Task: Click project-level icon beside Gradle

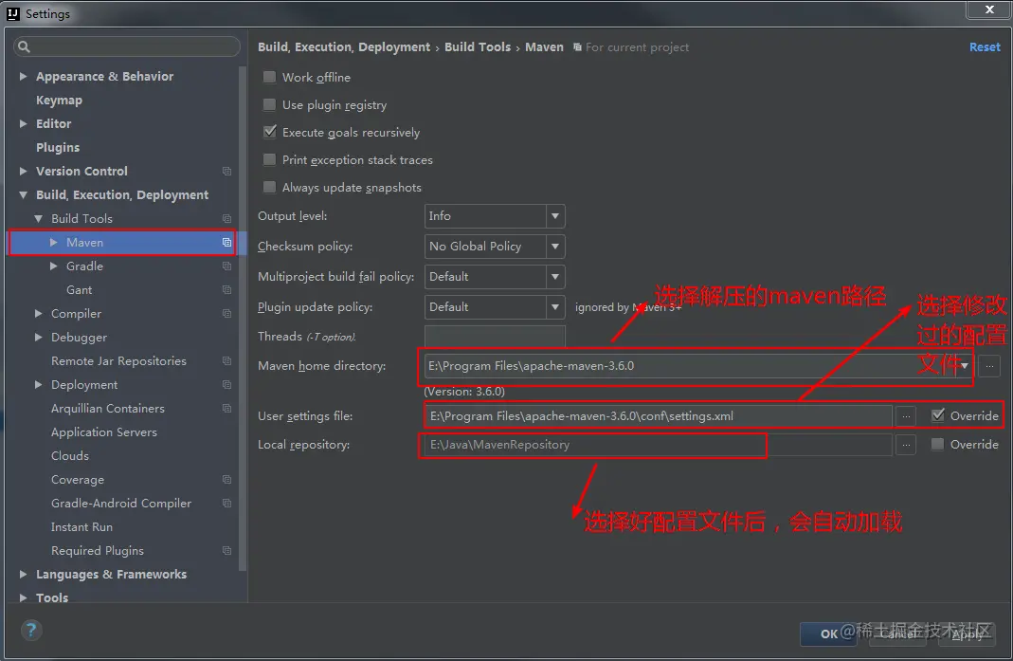Action: 226,266
